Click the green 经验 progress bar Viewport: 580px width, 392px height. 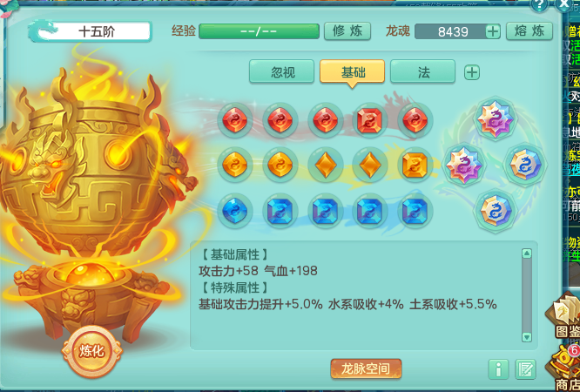tap(259, 31)
